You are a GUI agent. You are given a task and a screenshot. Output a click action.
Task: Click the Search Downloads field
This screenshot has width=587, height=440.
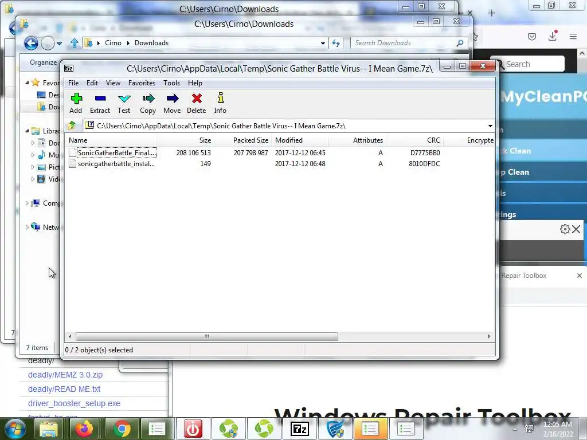point(409,43)
